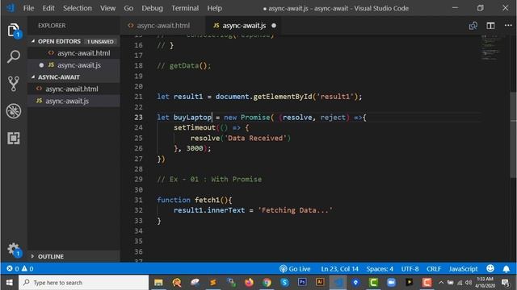Open the Source Control view
This screenshot has height=290, width=517.
coord(14,84)
